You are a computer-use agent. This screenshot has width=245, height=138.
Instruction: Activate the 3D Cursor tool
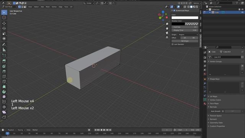pyautogui.click(x=4, y=18)
